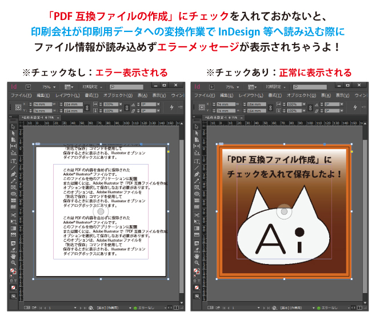This screenshot has height=320, width=376.
Task: Select the Pen tool in the cat-artwork window
Action: (x=197, y=174)
